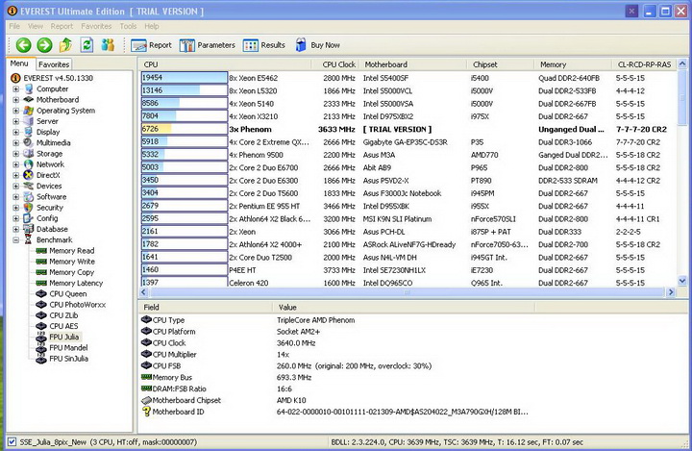Collapse the Benchmark tree node

point(16,239)
